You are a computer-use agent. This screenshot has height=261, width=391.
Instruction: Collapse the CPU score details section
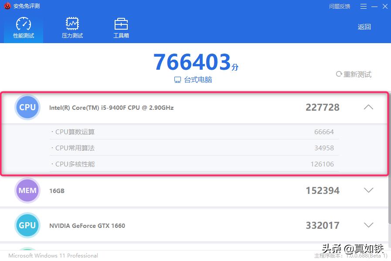[x=368, y=107]
